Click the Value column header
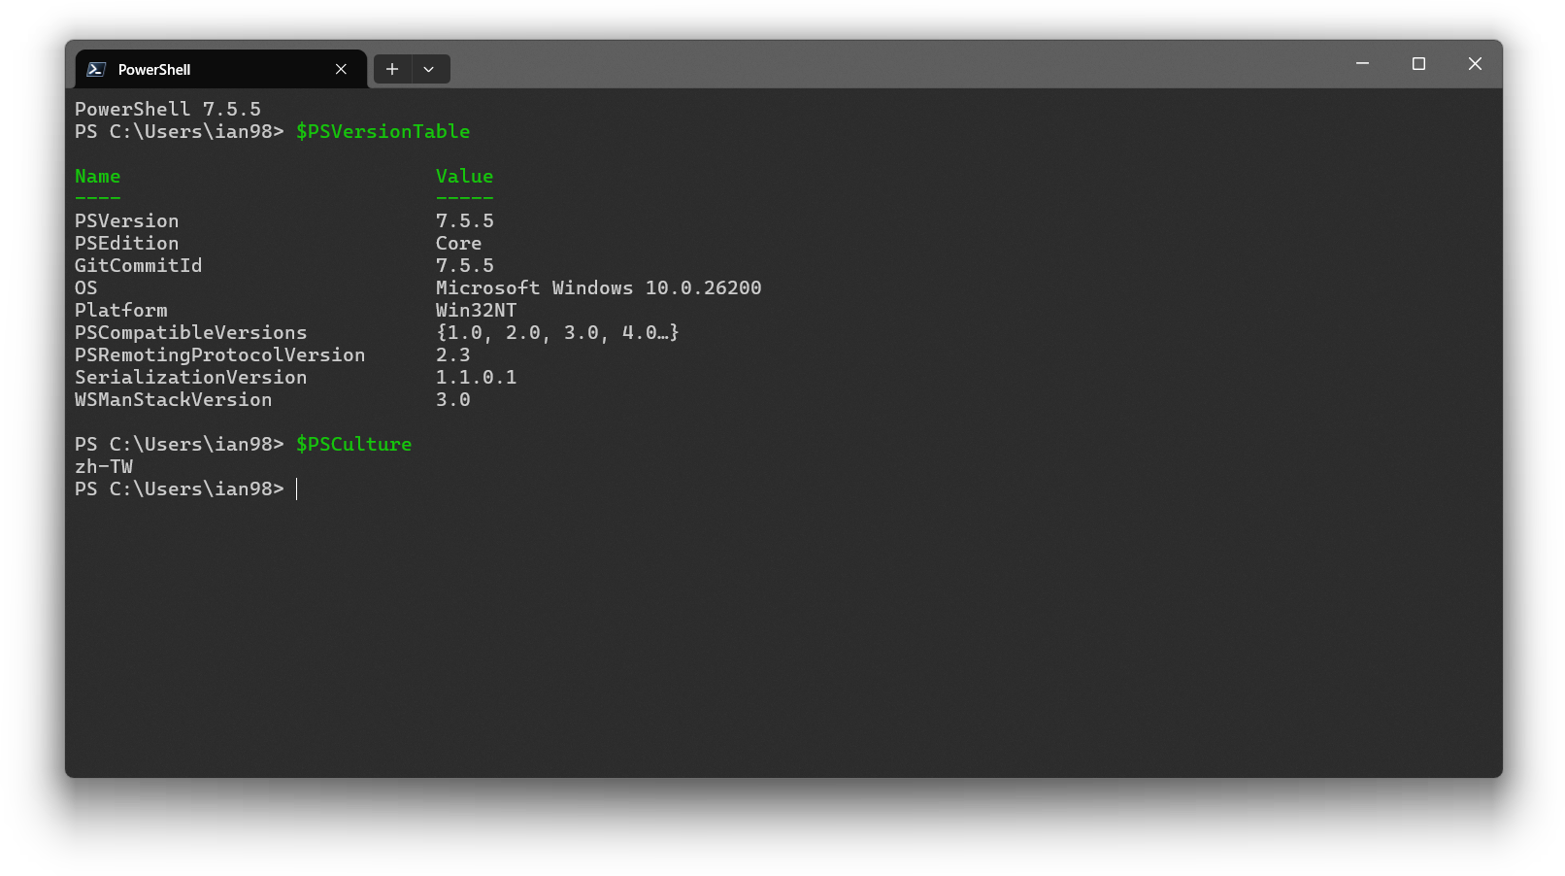The image size is (1565, 876). 464,176
